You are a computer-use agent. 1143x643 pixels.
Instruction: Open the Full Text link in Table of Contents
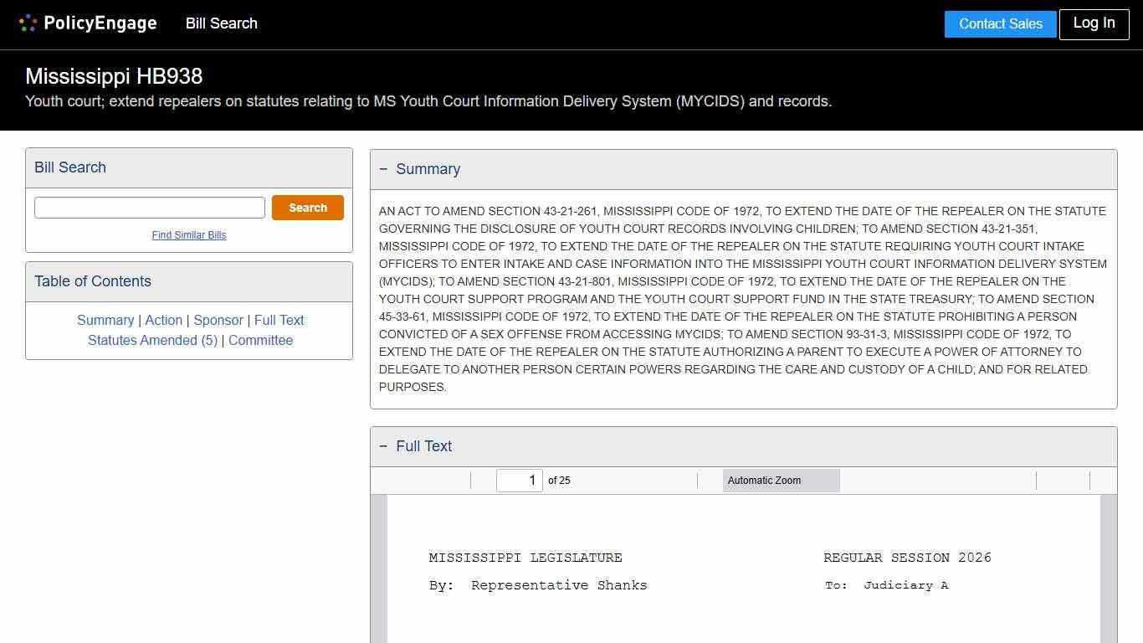click(x=279, y=320)
